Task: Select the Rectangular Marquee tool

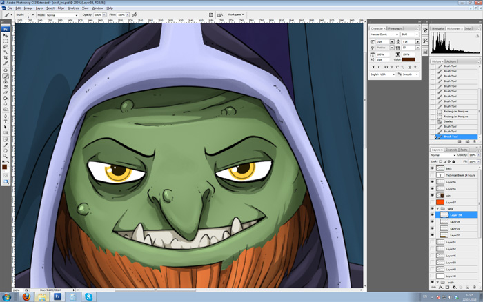Action: pos(6,41)
